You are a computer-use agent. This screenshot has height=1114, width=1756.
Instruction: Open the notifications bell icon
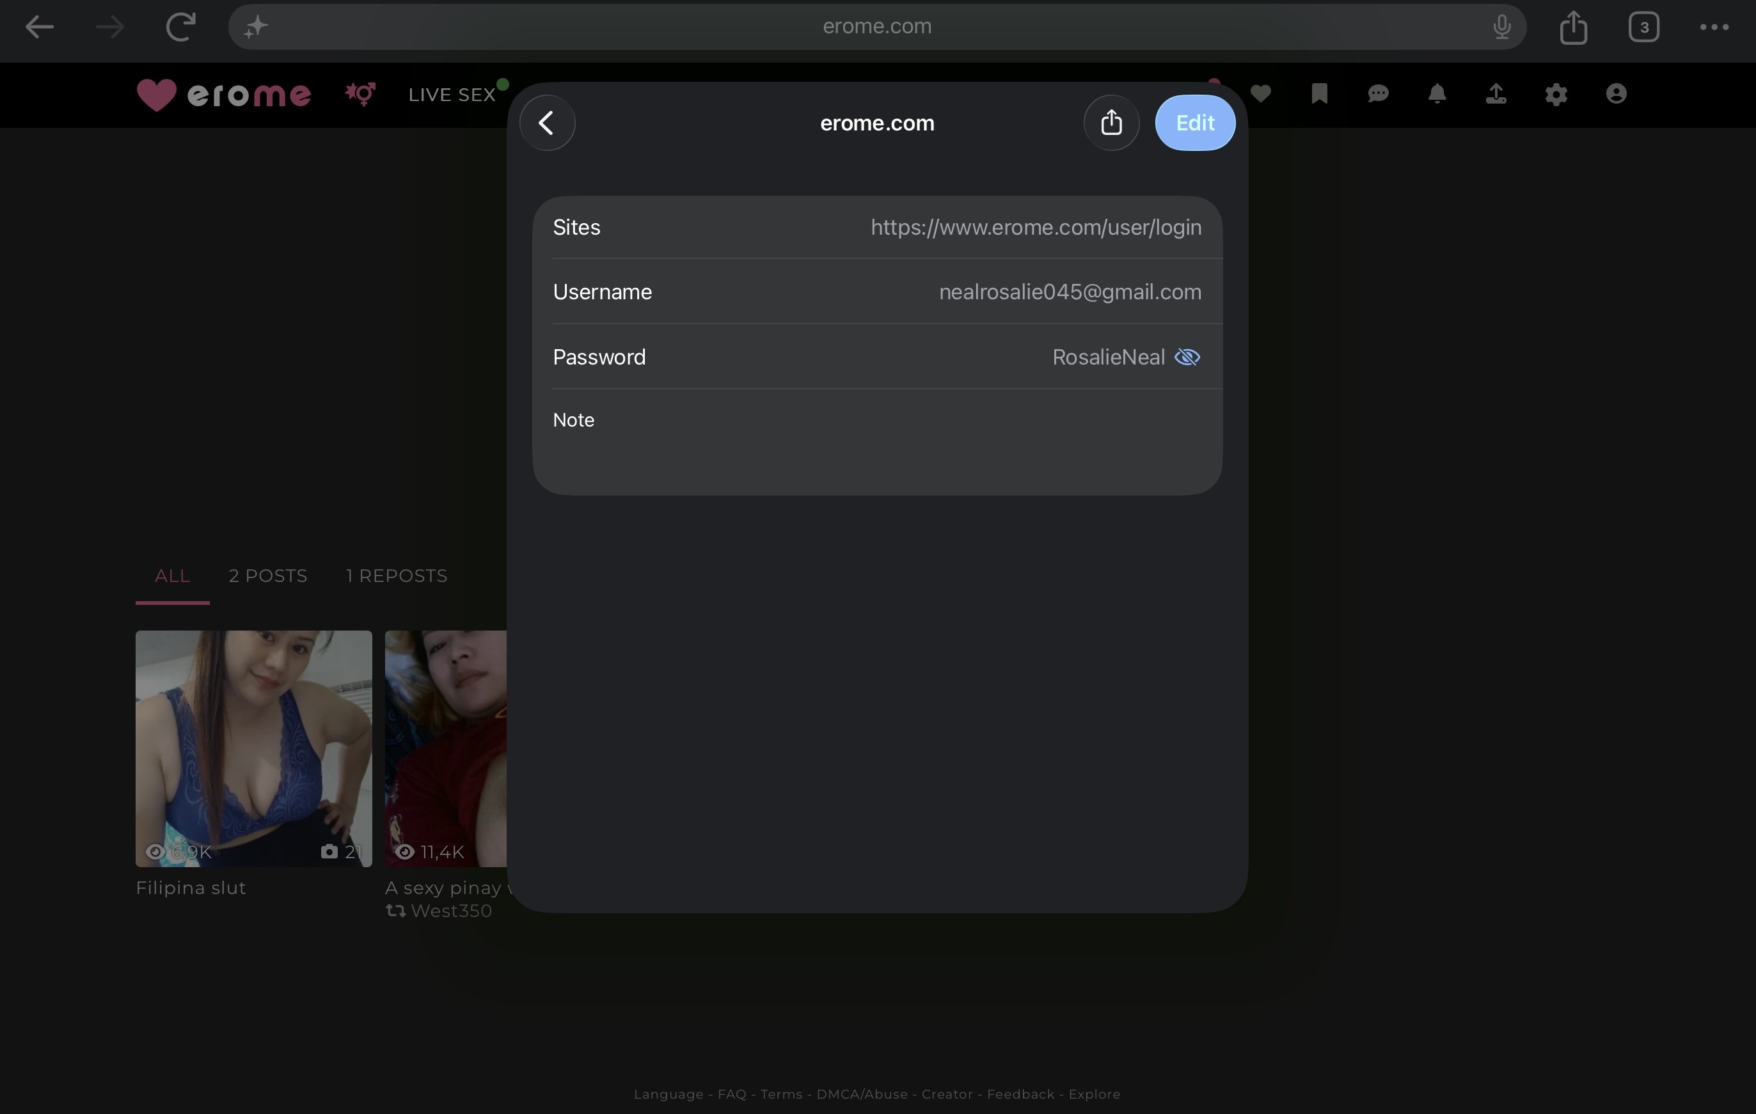point(1437,94)
